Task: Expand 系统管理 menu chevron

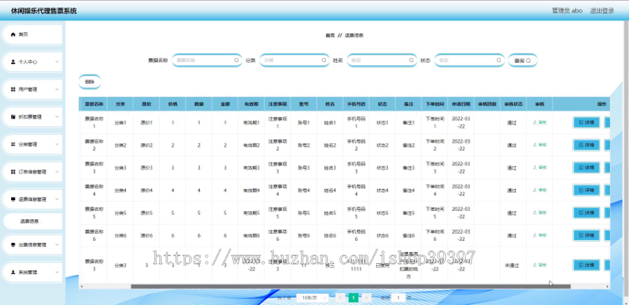Action: [x=57, y=272]
